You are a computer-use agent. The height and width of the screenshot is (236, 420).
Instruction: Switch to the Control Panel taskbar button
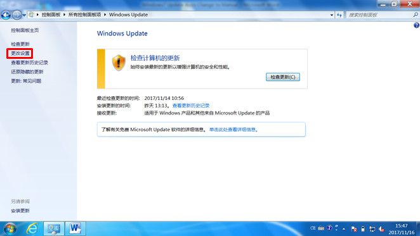point(54,229)
